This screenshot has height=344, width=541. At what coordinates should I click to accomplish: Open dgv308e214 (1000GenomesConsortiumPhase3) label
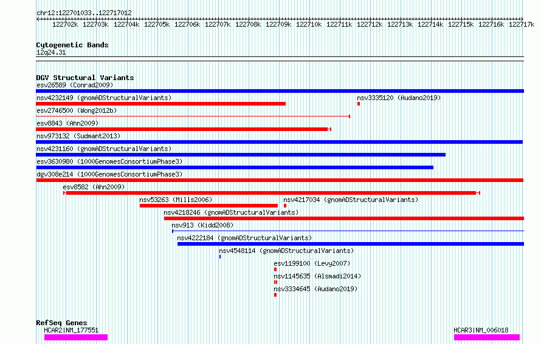109,174
